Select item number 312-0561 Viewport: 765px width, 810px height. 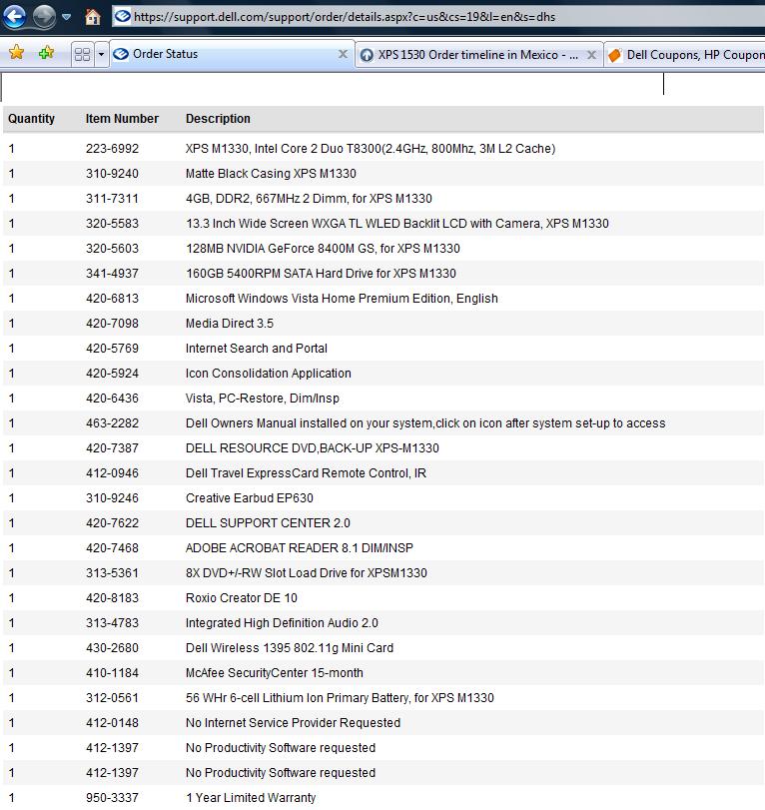point(112,698)
